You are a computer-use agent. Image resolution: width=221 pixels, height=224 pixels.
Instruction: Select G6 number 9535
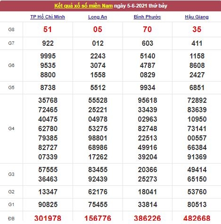(48, 66)
